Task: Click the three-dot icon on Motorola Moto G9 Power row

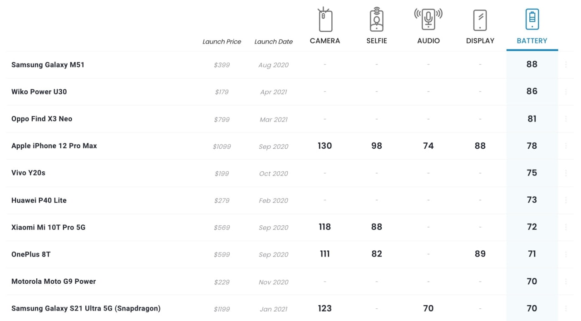Action: point(566,281)
